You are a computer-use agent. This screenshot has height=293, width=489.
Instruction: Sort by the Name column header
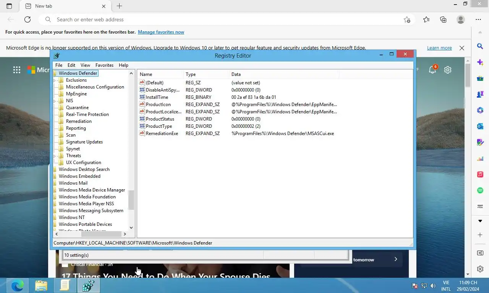[160, 74]
